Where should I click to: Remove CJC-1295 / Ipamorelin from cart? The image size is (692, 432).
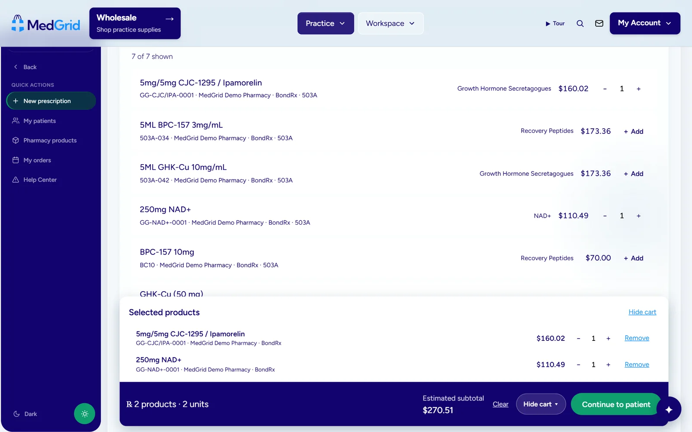[x=637, y=338]
